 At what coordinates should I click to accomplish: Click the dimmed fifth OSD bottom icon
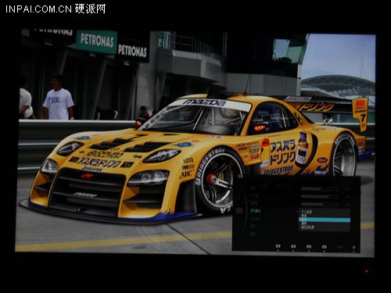click(339, 247)
